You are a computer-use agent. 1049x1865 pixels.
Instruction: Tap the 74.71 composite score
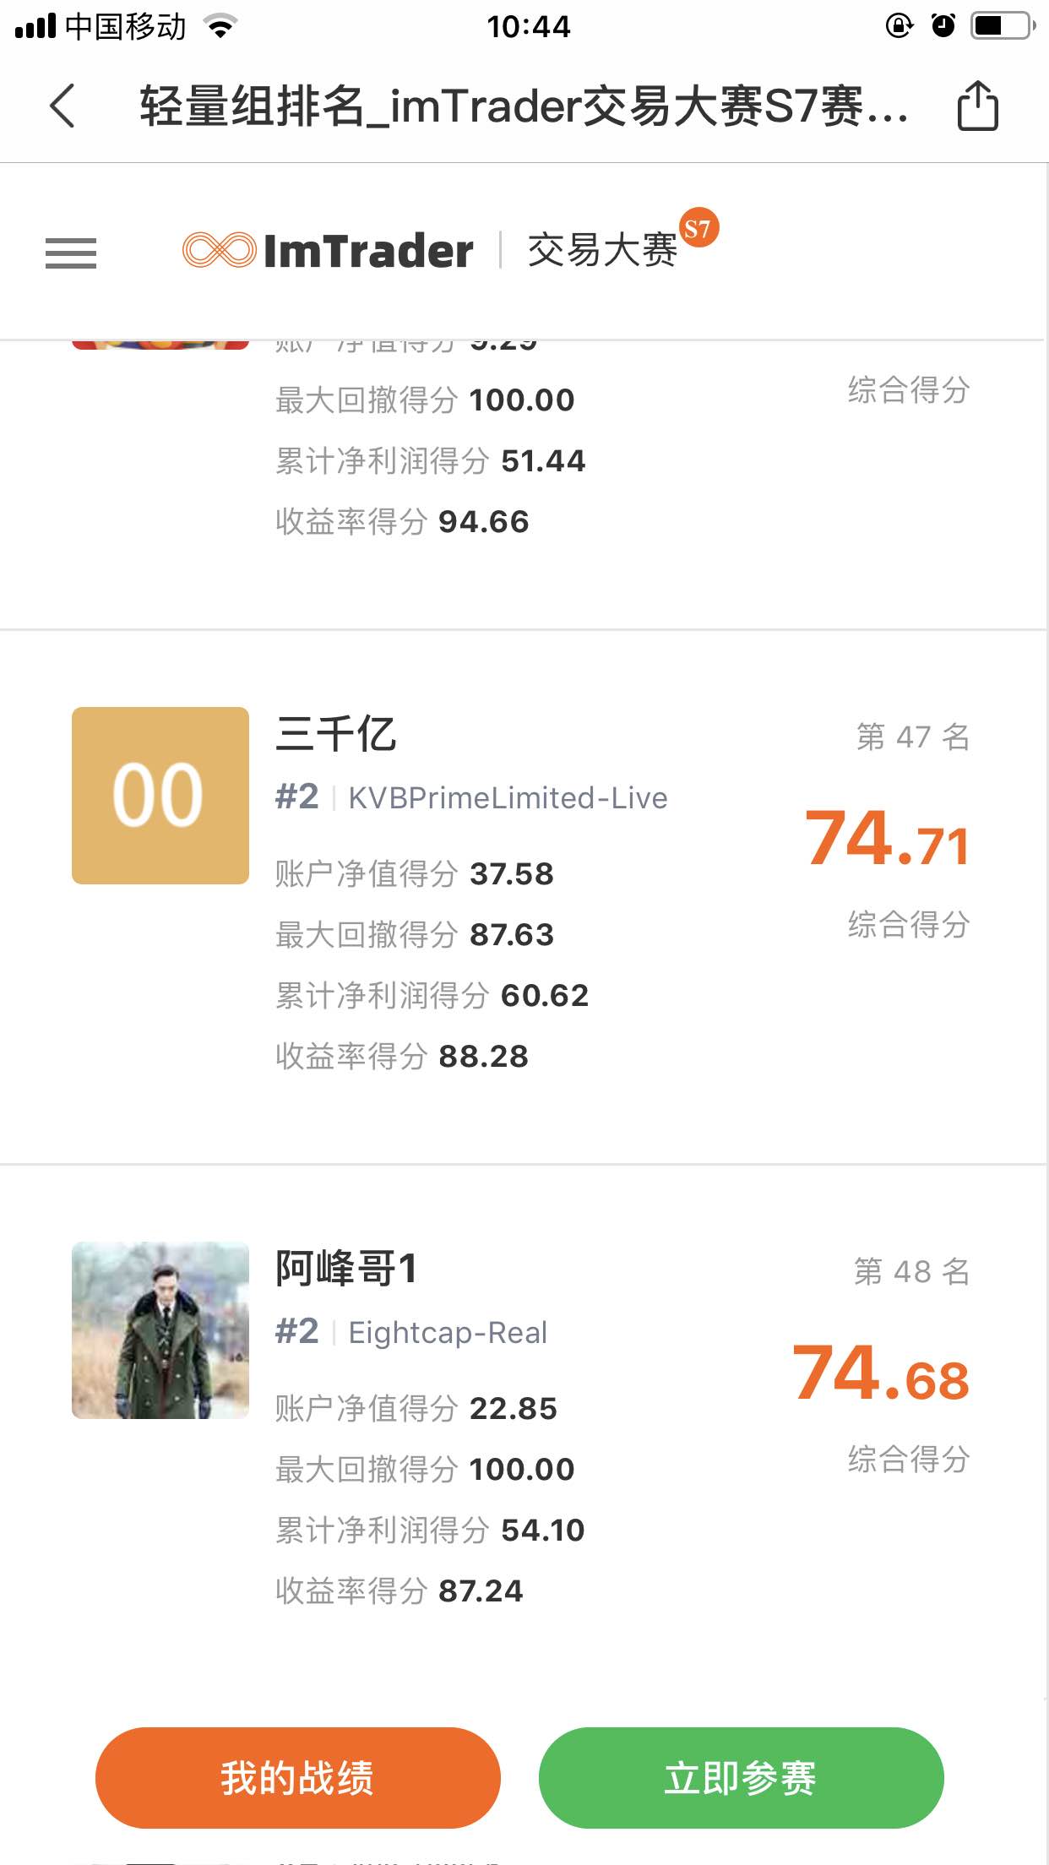(887, 838)
